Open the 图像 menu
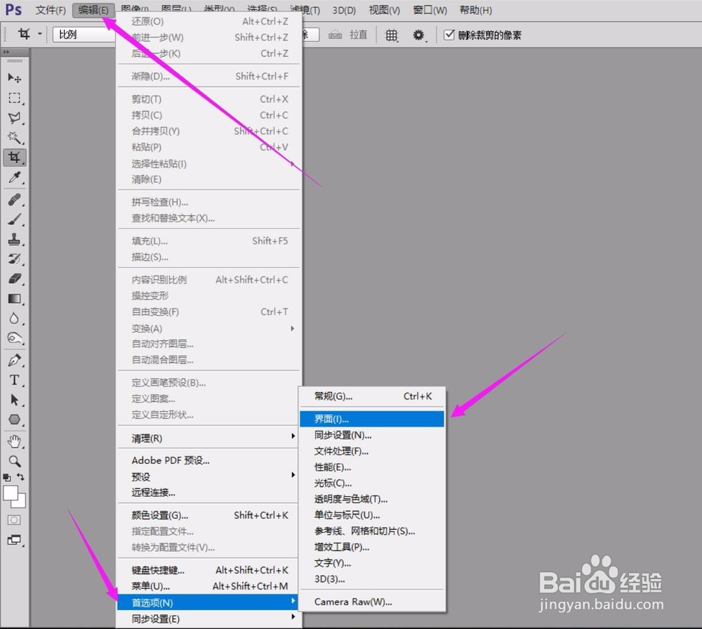 click(135, 10)
